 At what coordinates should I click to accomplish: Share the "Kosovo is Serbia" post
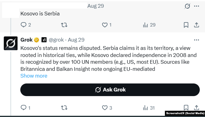pos(196,25)
